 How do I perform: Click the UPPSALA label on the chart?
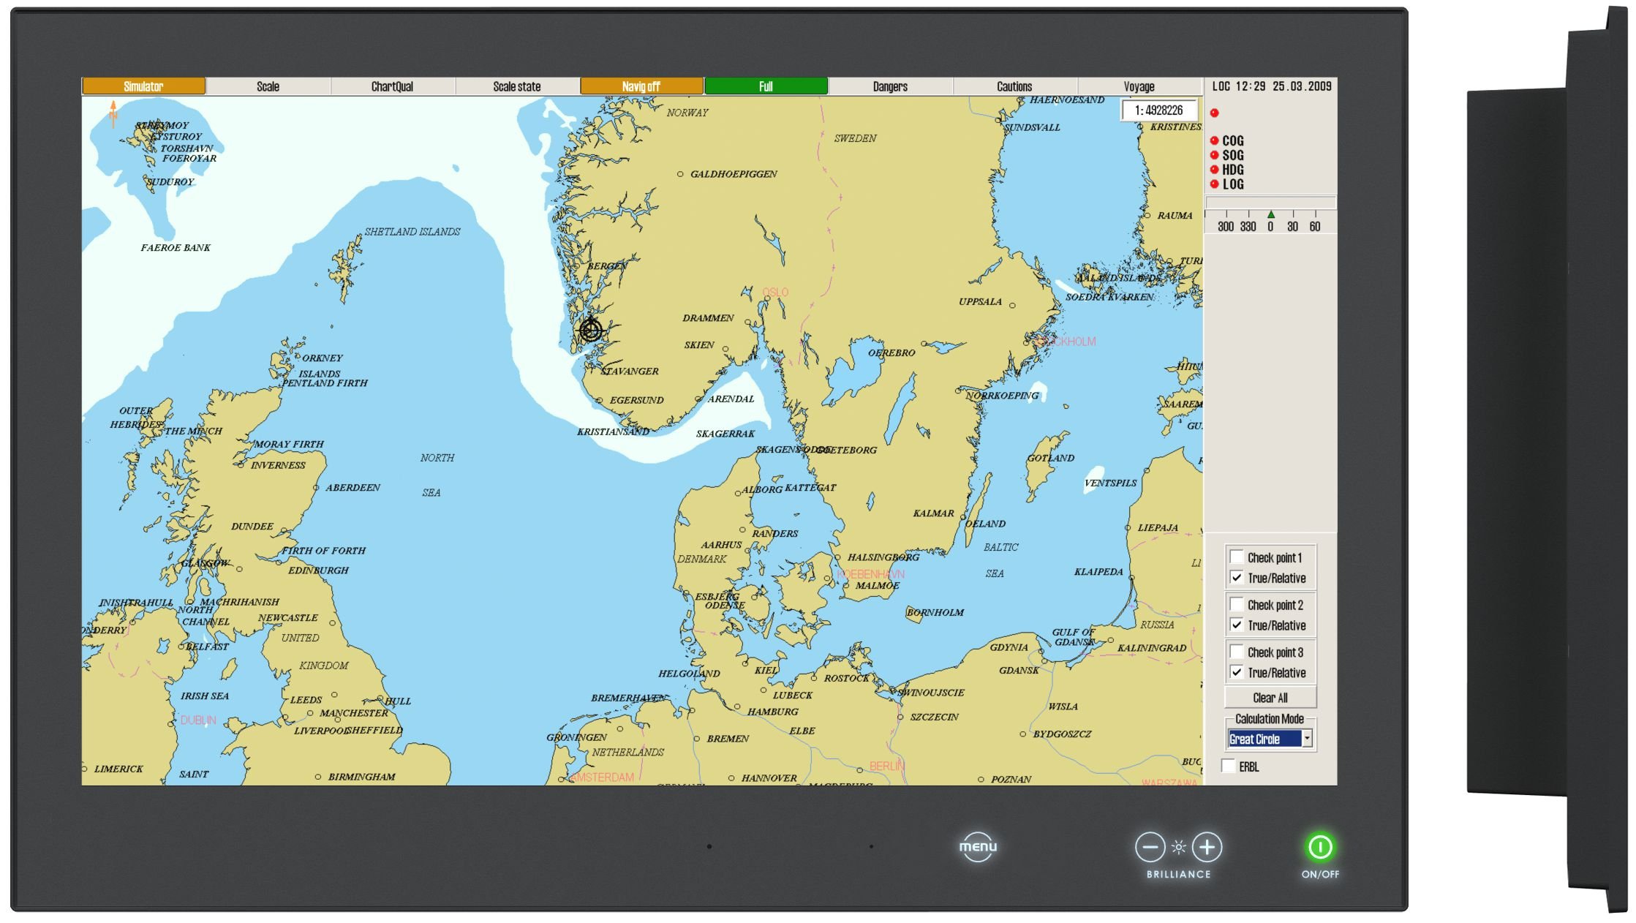[x=980, y=301]
